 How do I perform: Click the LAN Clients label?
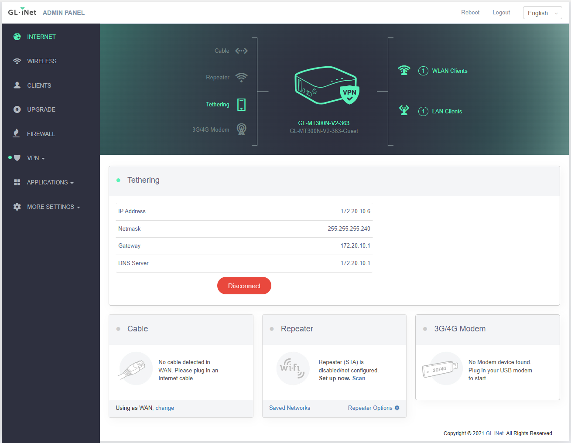[x=447, y=111]
